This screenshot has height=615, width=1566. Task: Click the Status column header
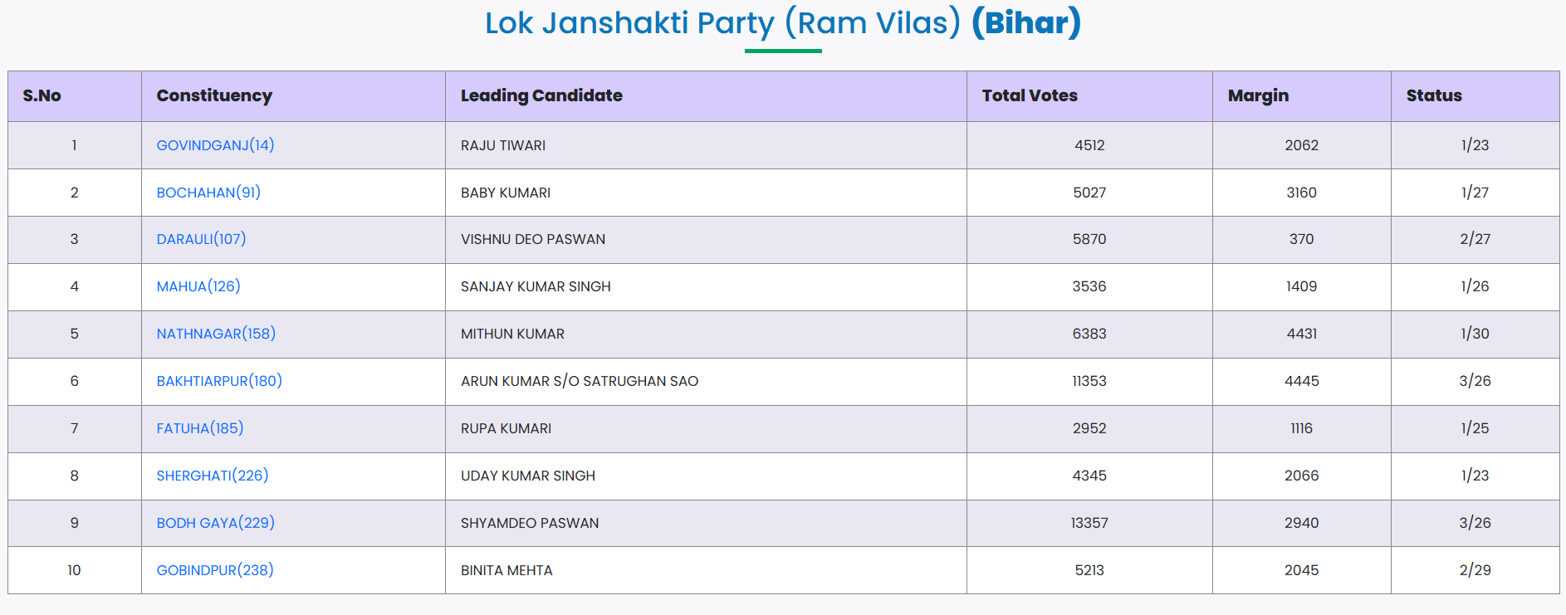(x=1434, y=95)
